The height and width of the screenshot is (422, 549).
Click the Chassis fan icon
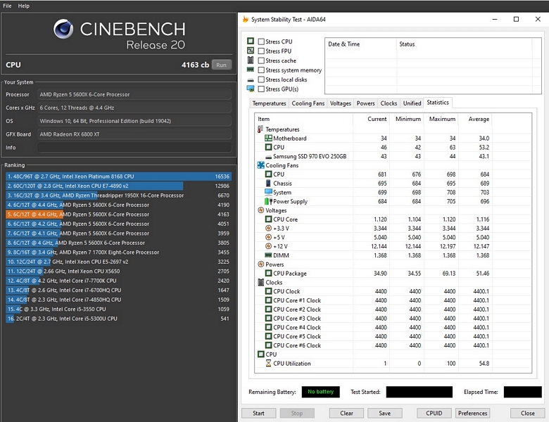pos(268,183)
